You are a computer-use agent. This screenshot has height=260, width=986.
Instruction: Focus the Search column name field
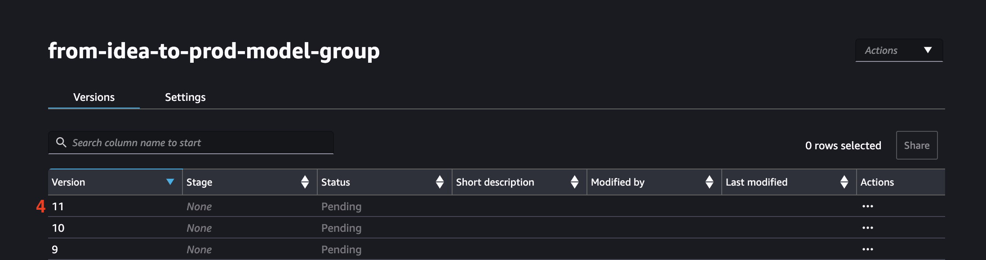191,143
